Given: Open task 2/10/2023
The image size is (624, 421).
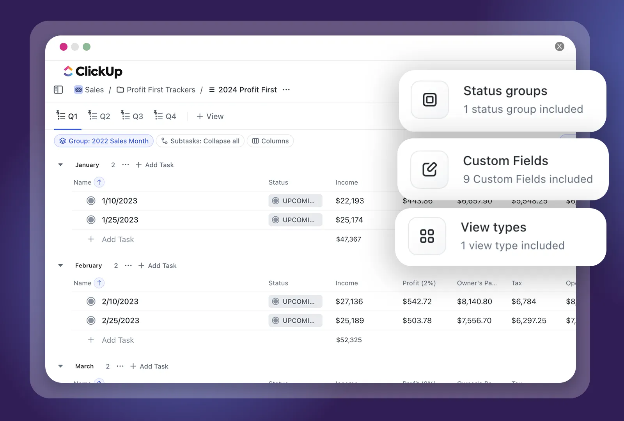Looking at the screenshot, I should click(120, 301).
